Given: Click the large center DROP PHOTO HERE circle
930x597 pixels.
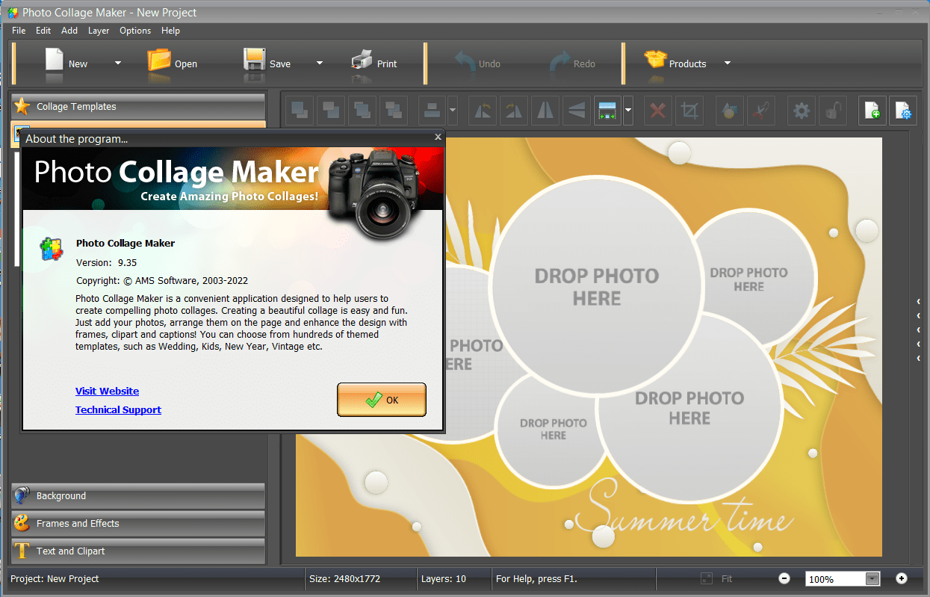Looking at the screenshot, I should click(x=596, y=287).
